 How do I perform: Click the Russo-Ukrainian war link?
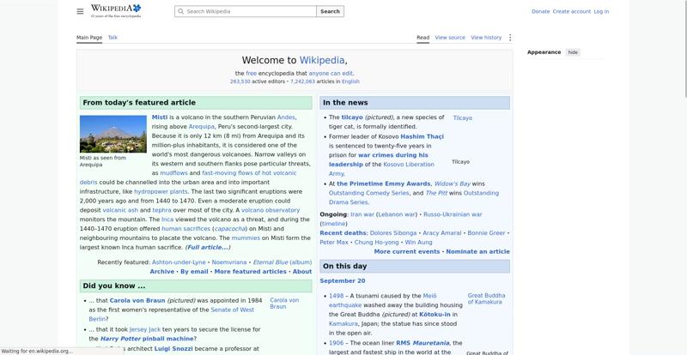tap(453, 214)
